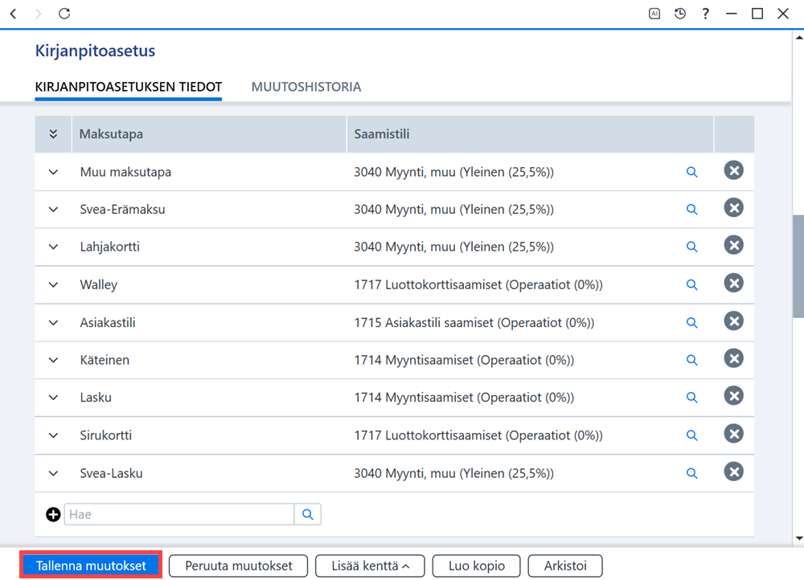Open the history clock icon

click(x=680, y=14)
